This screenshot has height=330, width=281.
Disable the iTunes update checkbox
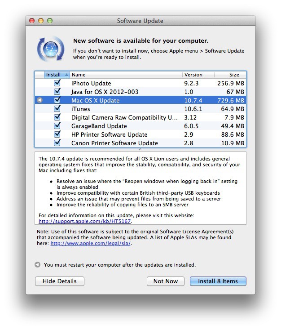pyautogui.click(x=57, y=109)
